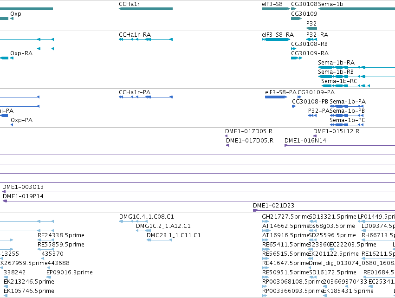Click the eIF3-S8-RA transcript glyph
Image resolution: width=395 pixels, height=298 pixels.
click(x=276, y=39)
